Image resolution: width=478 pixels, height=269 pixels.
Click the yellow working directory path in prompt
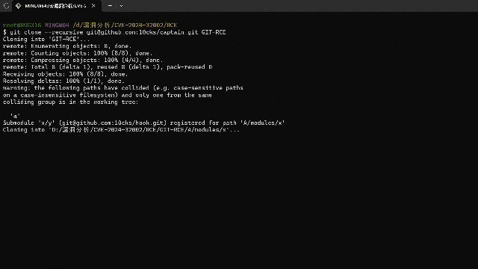click(125, 25)
